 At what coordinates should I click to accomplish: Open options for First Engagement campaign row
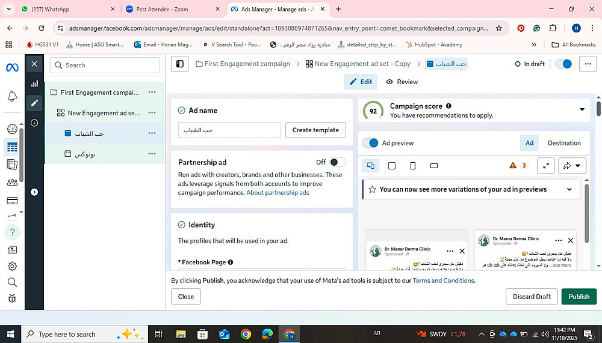point(152,93)
